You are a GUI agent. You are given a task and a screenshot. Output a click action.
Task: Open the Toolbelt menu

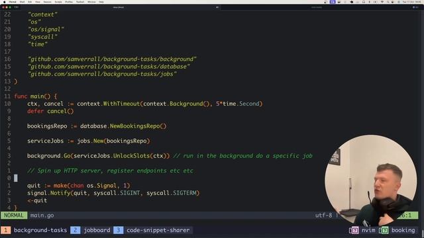coord(80,1)
